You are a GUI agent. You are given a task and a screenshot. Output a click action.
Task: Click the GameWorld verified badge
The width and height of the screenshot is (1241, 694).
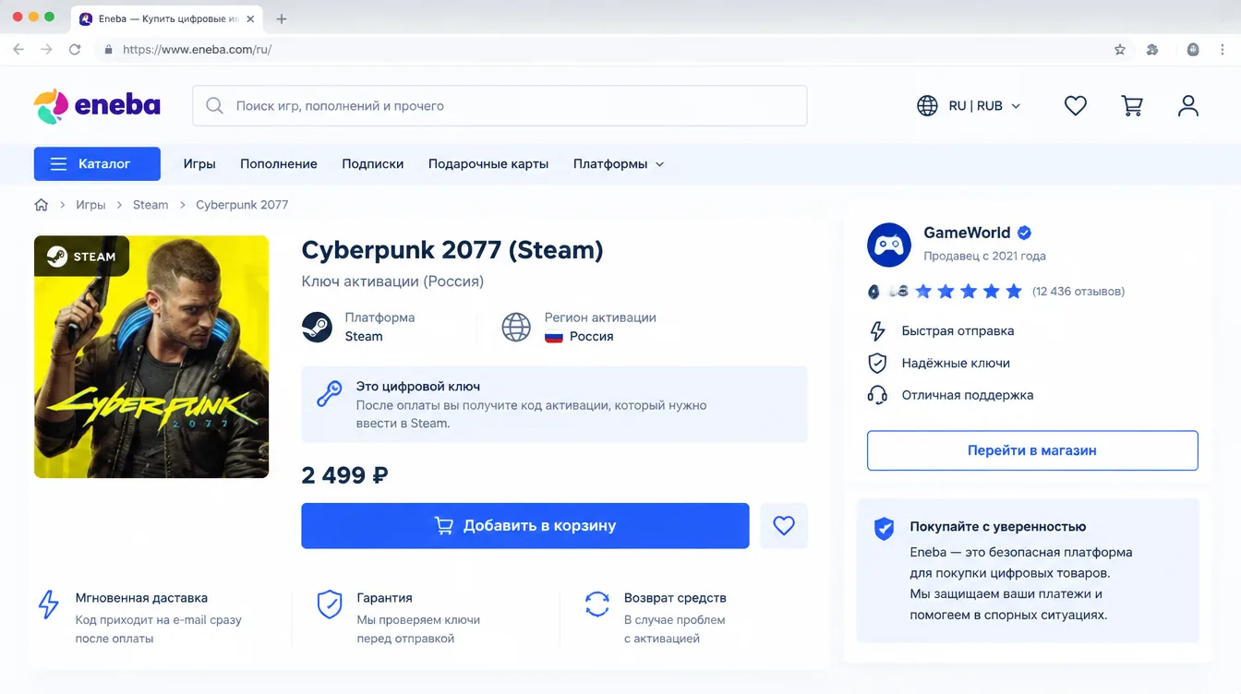1025,233
